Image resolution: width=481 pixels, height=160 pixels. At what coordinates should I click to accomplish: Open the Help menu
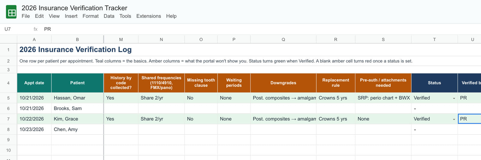(171, 16)
